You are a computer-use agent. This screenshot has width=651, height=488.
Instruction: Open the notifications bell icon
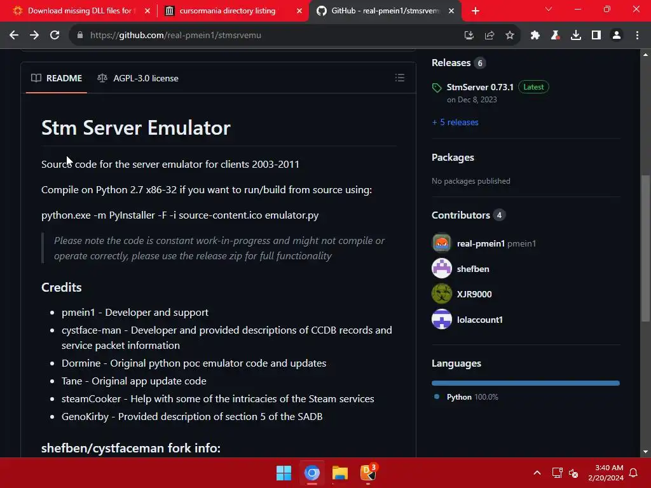(634, 473)
